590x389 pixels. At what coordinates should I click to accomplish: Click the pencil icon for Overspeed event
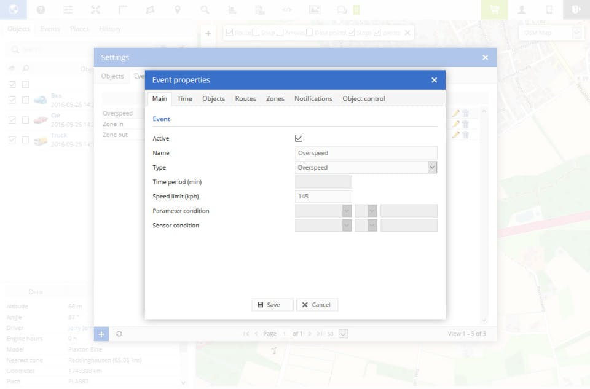[x=455, y=113]
